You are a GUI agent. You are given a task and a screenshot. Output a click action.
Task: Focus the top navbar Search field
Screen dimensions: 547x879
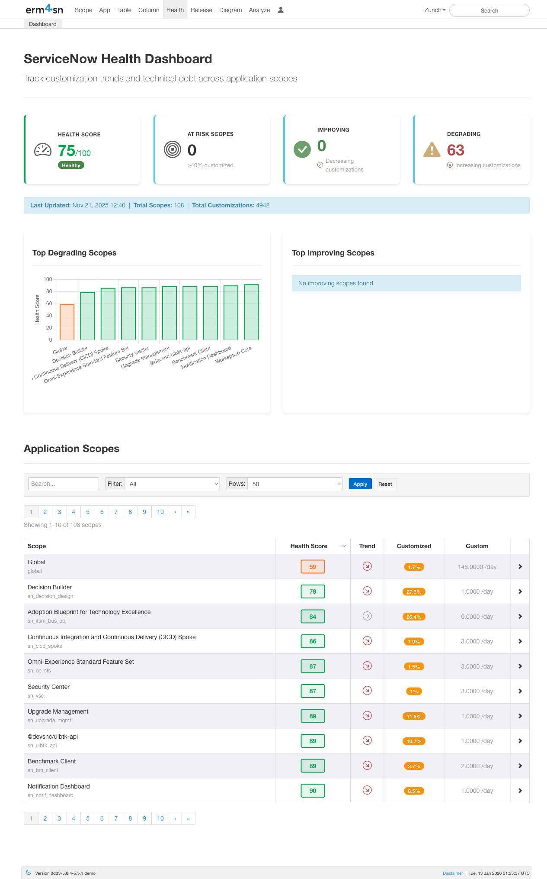(489, 10)
